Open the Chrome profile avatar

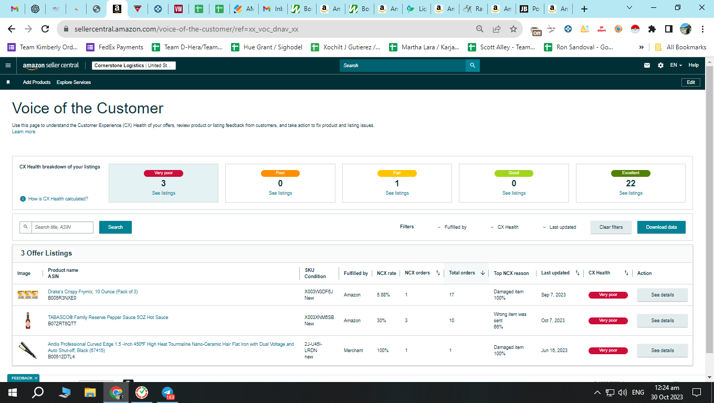tap(686, 29)
